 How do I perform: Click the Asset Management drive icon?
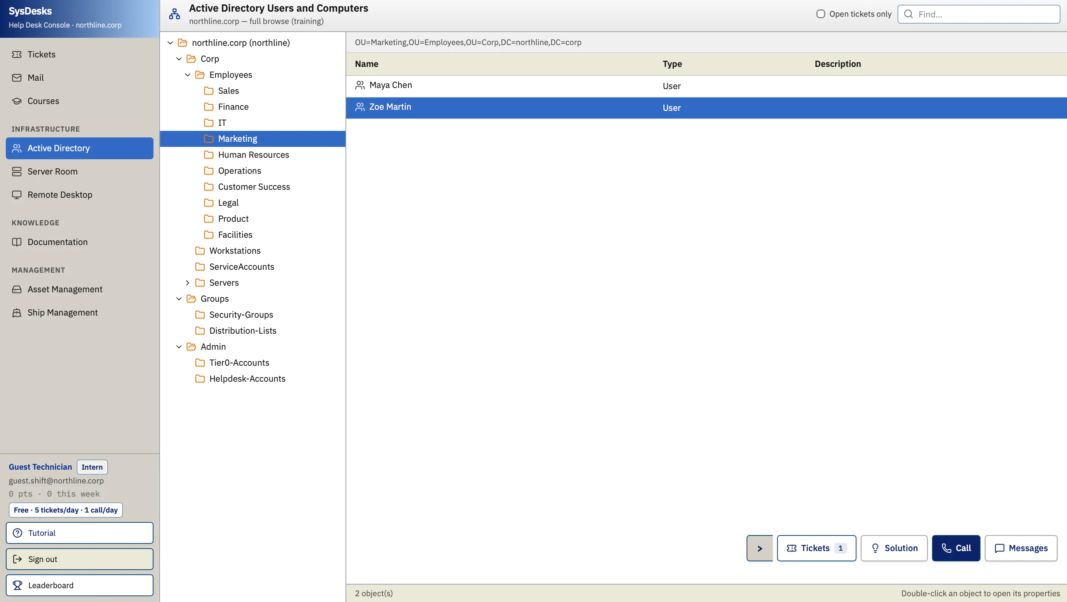[17, 289]
